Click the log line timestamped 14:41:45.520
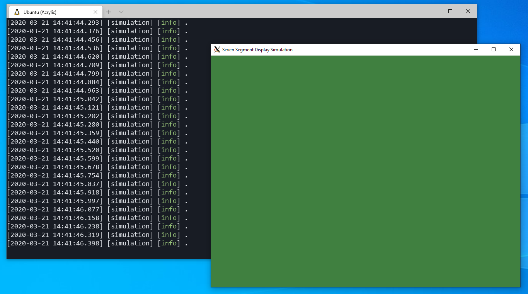Screen dimensions: 528x294 (98, 150)
